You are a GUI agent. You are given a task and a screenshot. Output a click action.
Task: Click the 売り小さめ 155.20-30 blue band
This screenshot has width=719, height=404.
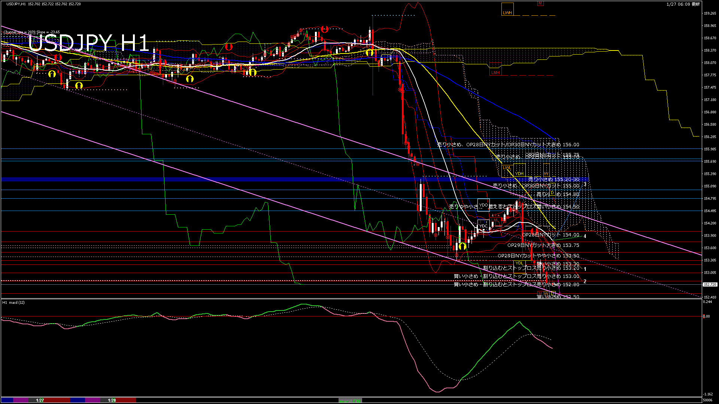click(553, 180)
